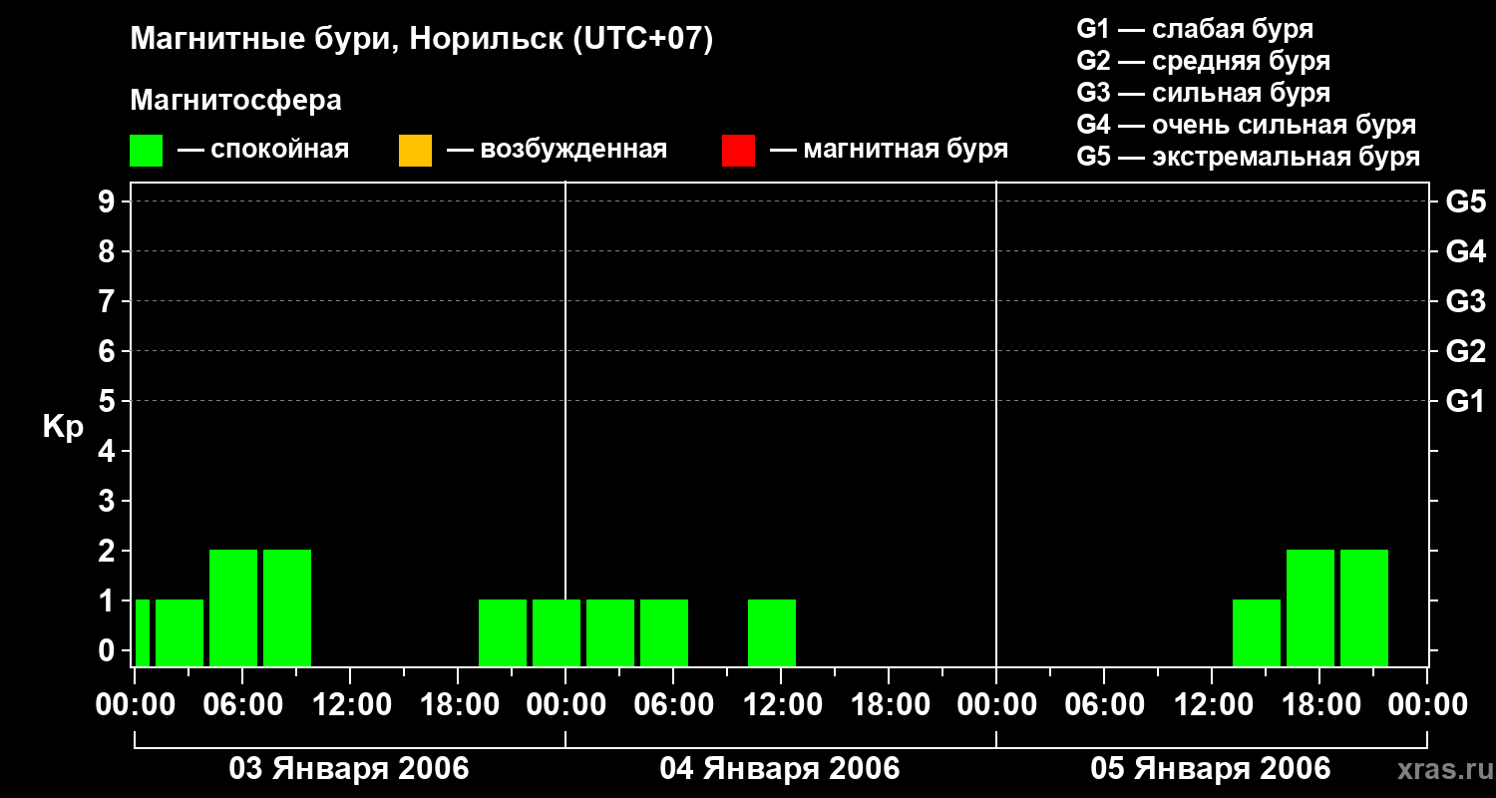This screenshot has width=1496, height=798.
Task: Click the Kp 2 bar at 18:00 on 05 January
Action: tap(1310, 607)
